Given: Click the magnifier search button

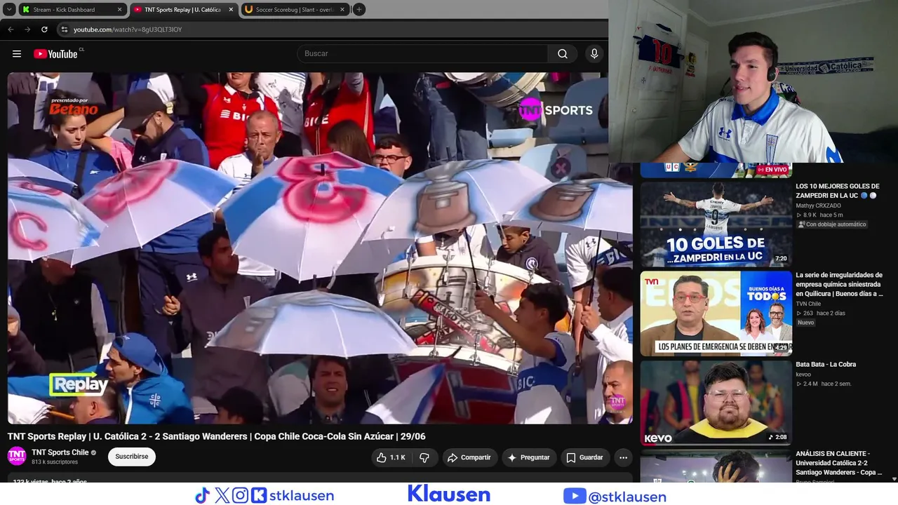Looking at the screenshot, I should [563, 54].
